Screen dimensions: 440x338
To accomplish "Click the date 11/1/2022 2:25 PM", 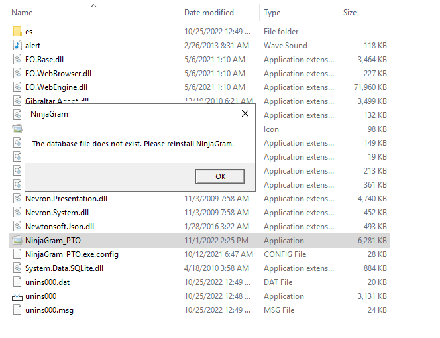I will pyautogui.click(x=216, y=241).
